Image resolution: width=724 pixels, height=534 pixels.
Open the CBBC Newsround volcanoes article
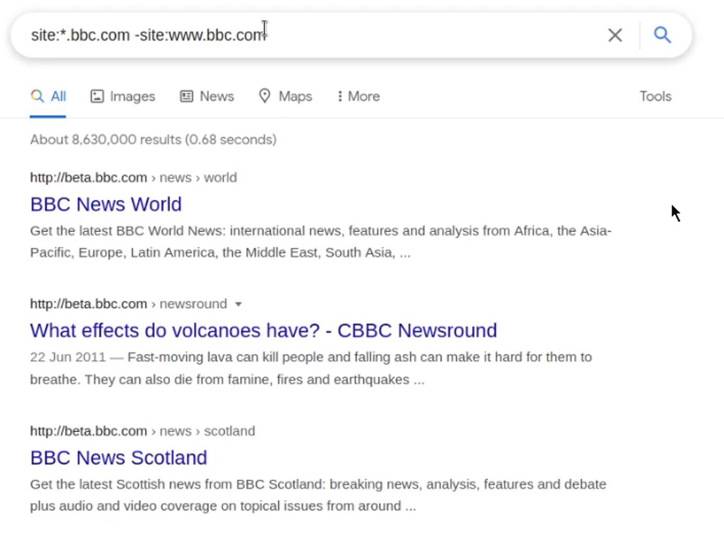(263, 330)
